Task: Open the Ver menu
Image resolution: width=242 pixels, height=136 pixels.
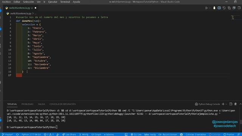Action: 39,2
